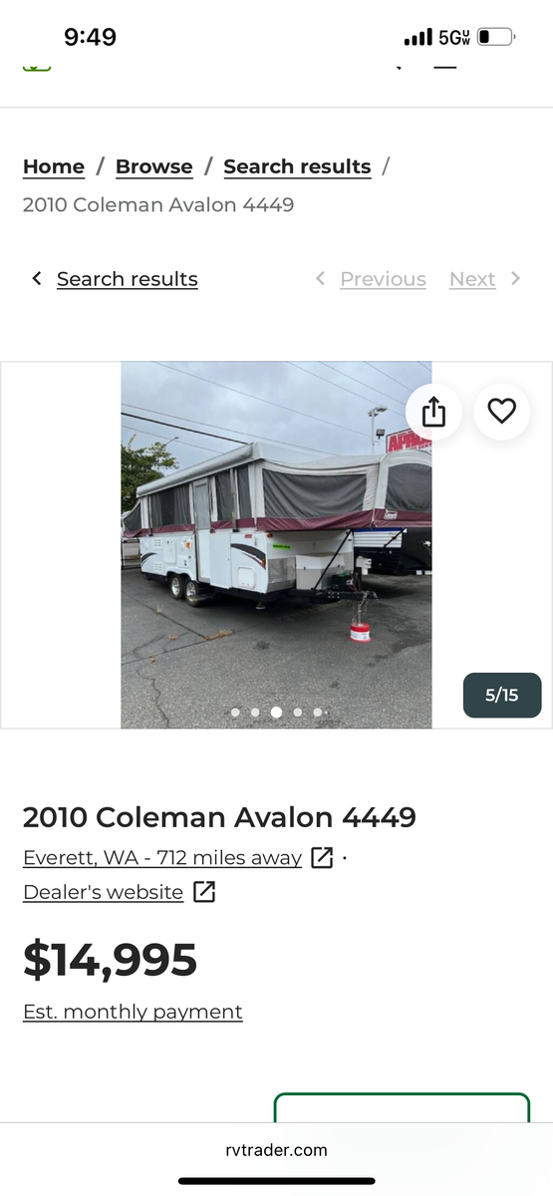The height and width of the screenshot is (1196, 553).
Task: Open Est. monthly payment details
Action: click(133, 1012)
